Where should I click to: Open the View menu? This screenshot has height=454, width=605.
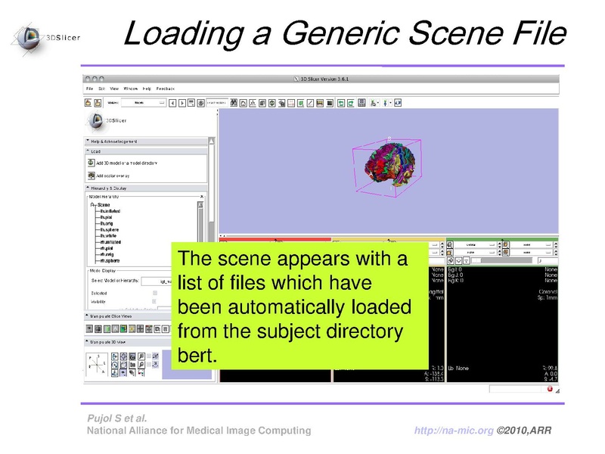point(114,89)
